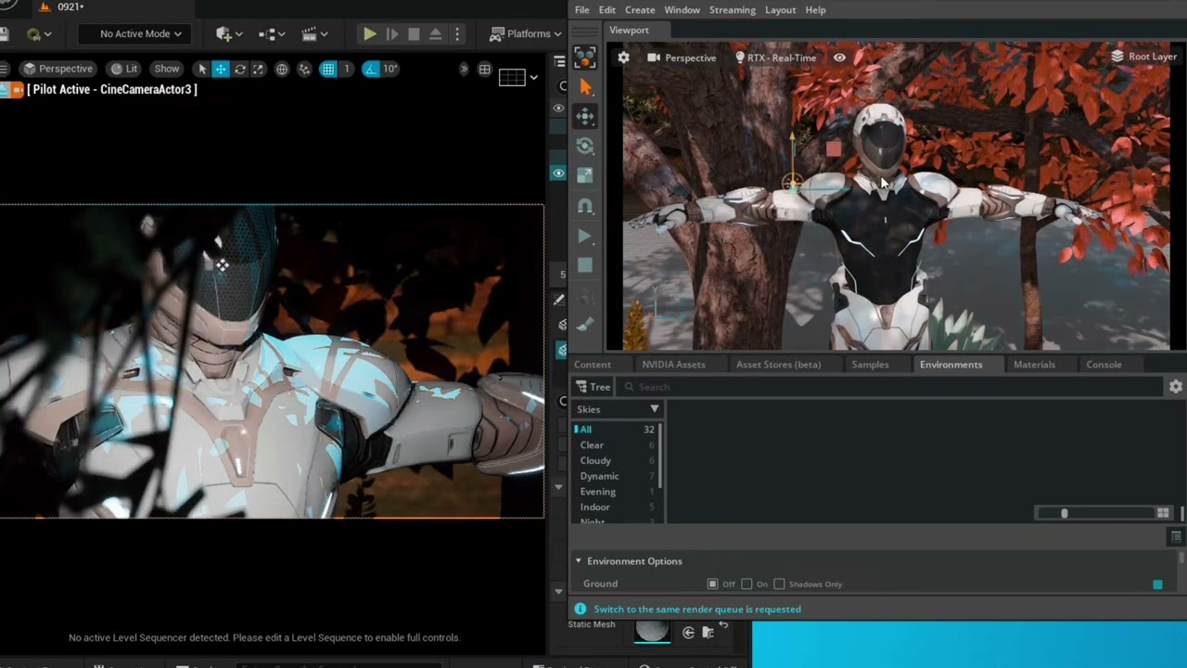Enable Ground 'Shadows Only' checkbox

779,584
